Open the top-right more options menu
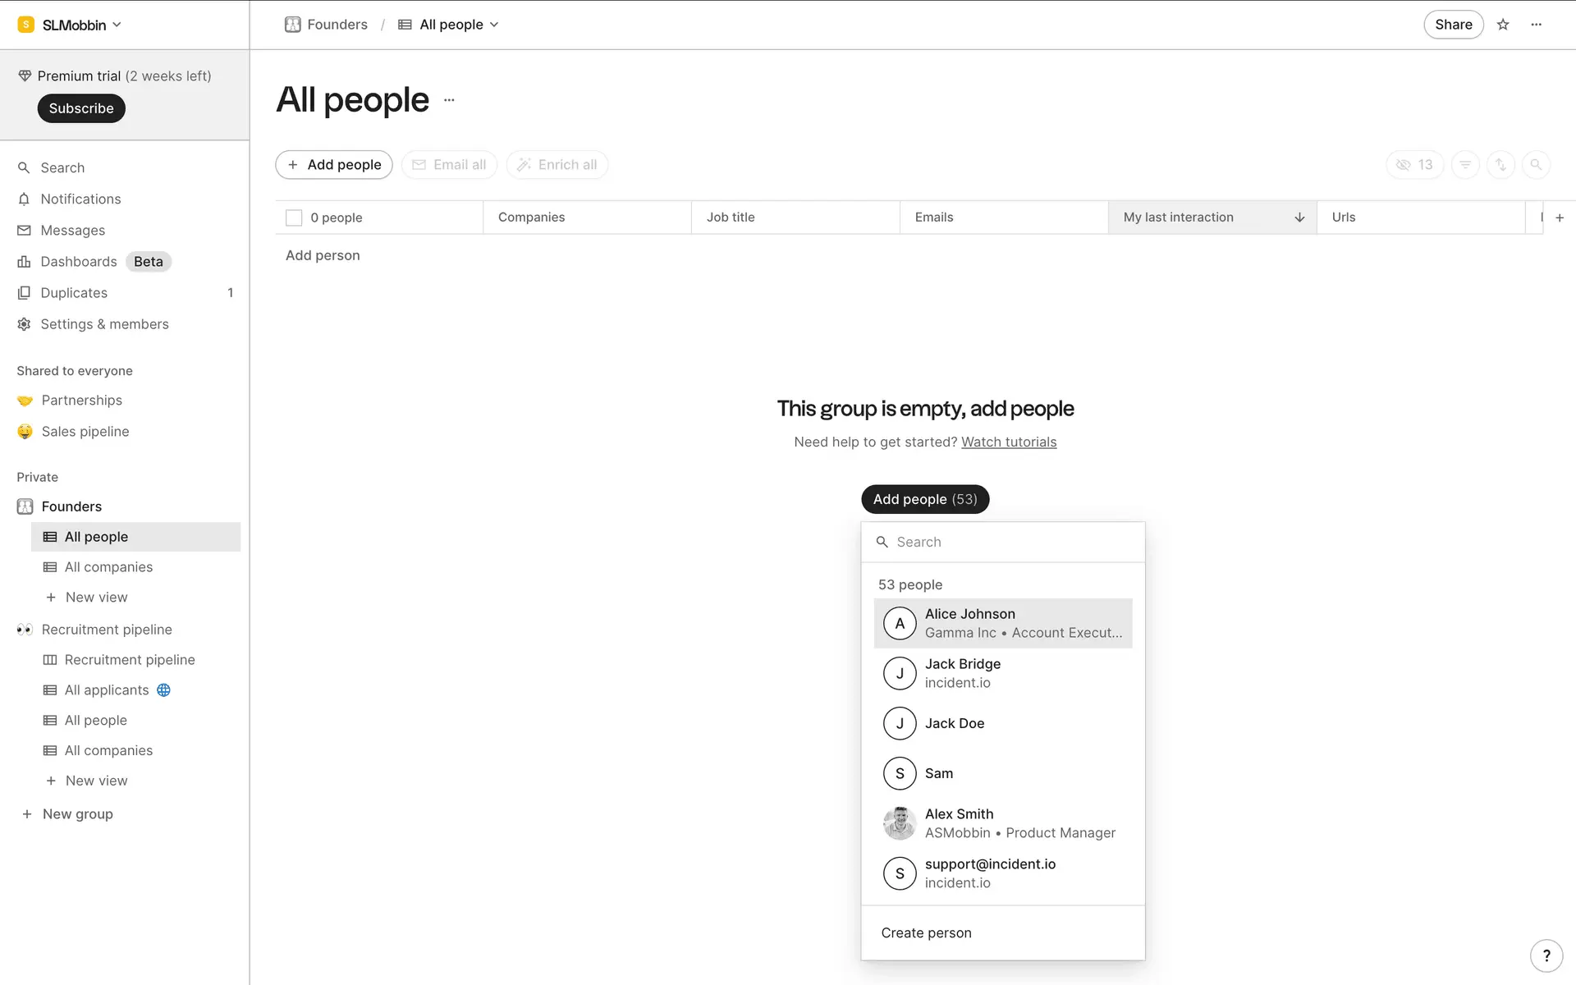Screen dimensions: 1576x985 click(x=1536, y=25)
